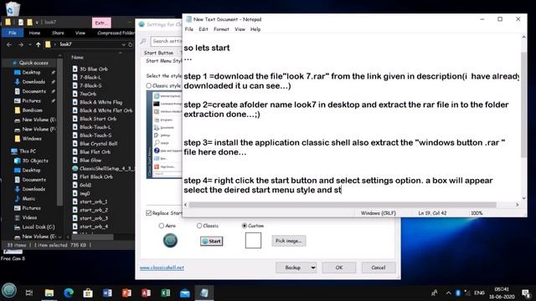This screenshot has height=301, width=536.
Task: Select Blue Crystal Ball file
Action: pyautogui.click(x=95, y=144)
